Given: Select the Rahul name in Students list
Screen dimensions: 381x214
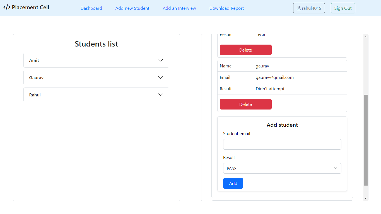Looking at the screenshot, I should point(35,95).
